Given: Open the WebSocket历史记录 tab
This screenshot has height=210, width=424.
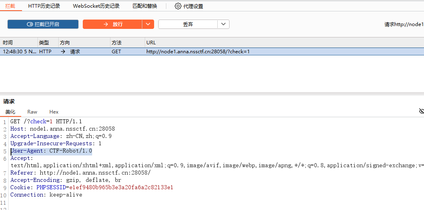Looking at the screenshot, I should [96, 6].
